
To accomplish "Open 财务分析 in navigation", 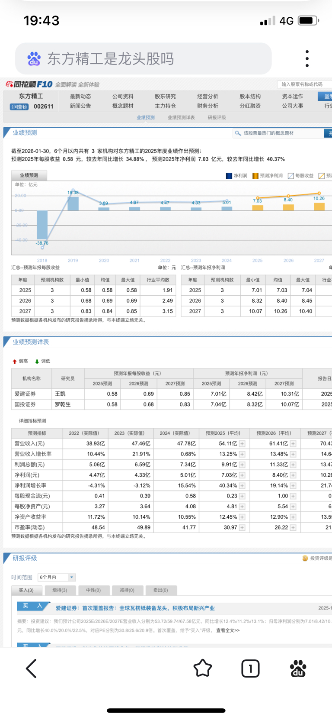I will (207, 106).
